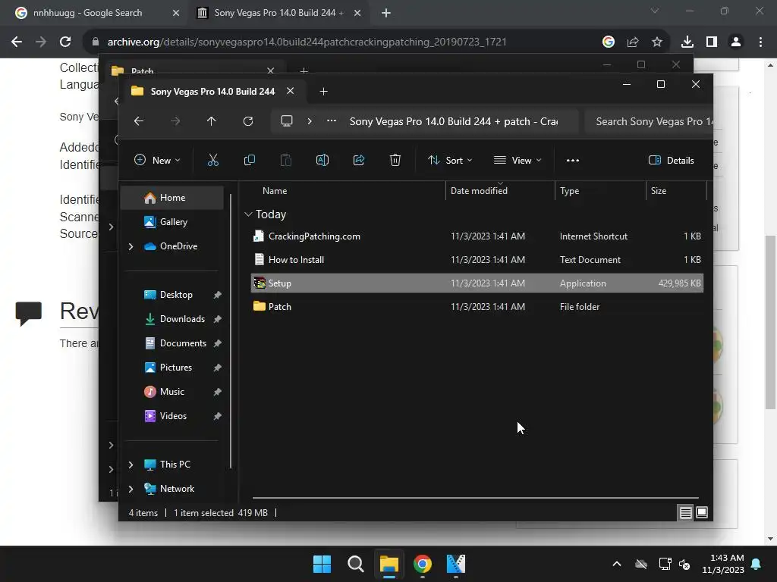The width and height of the screenshot is (777, 582).
Task: Open the Sort dropdown menu
Action: coord(451,160)
